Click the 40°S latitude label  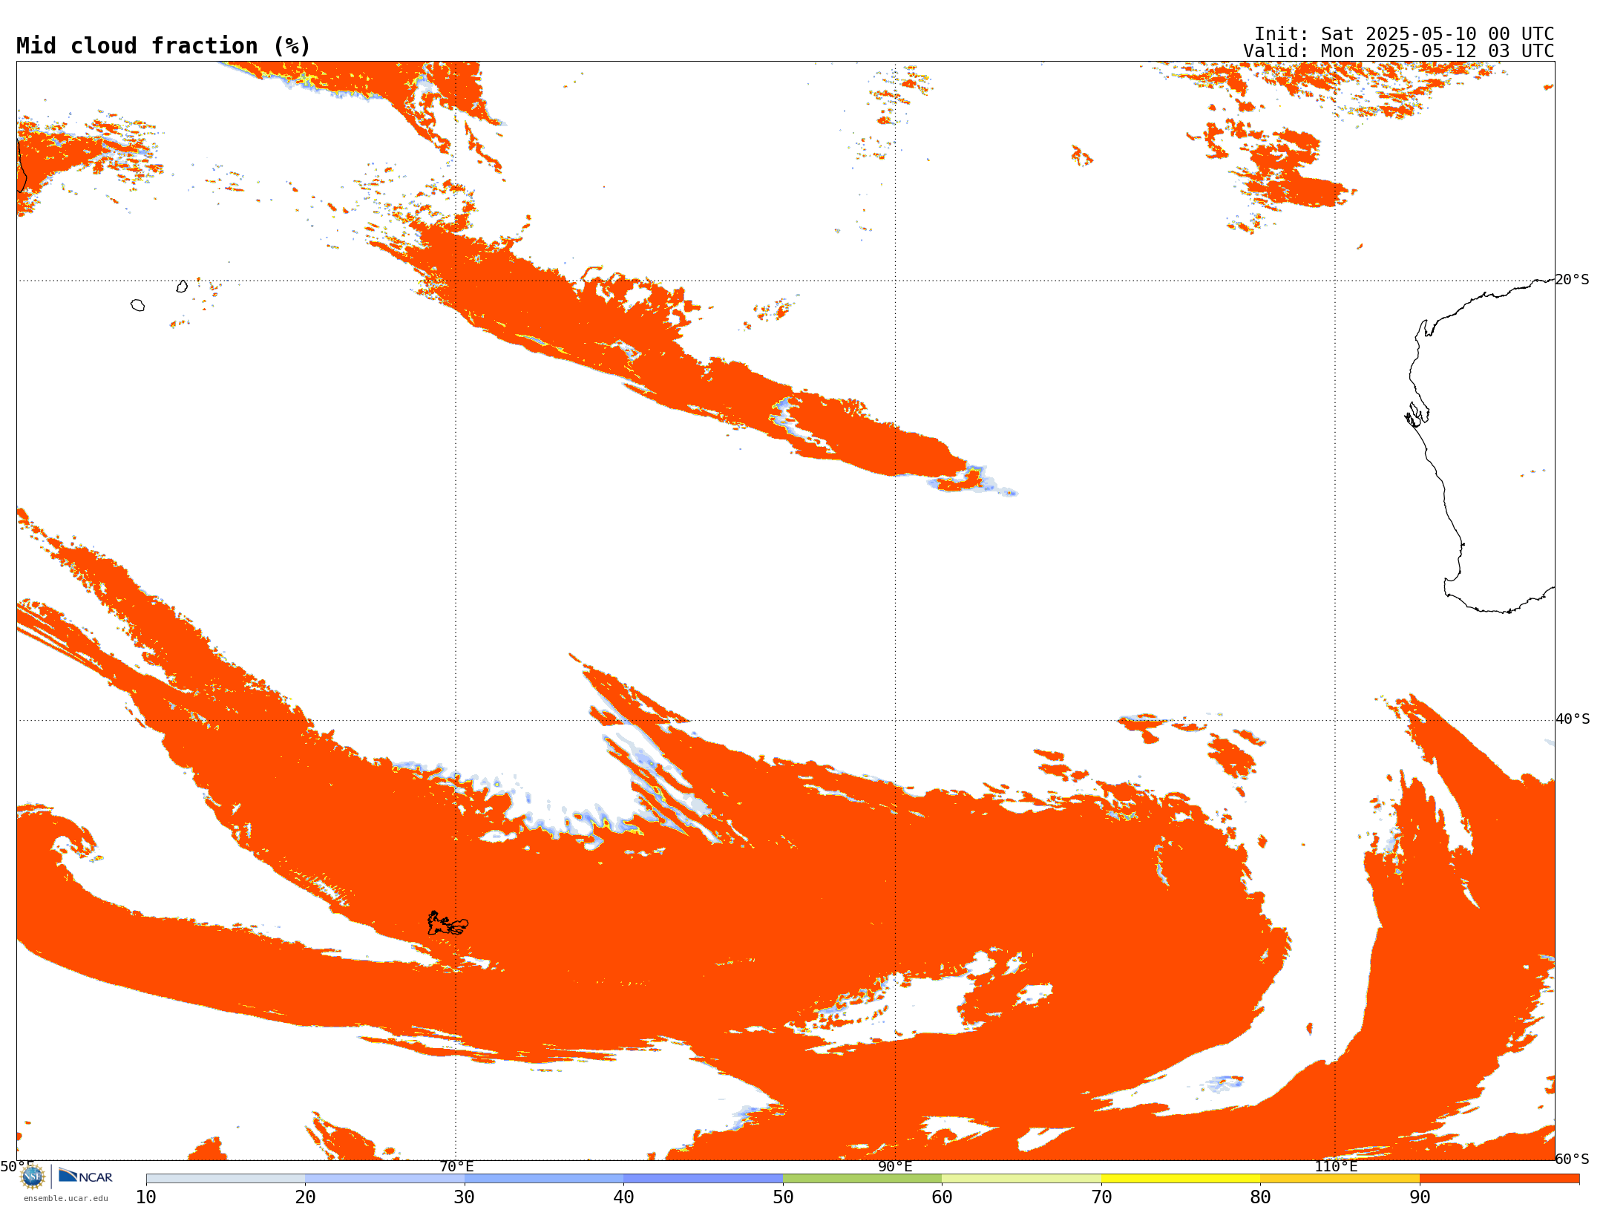(x=1573, y=719)
